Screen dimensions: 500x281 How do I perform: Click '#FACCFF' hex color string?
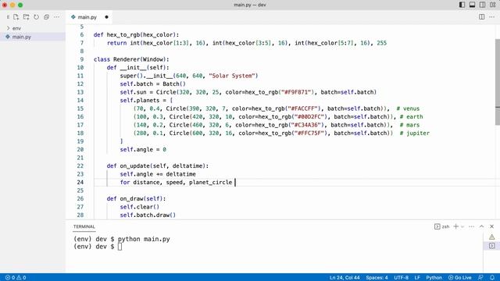[302, 108]
